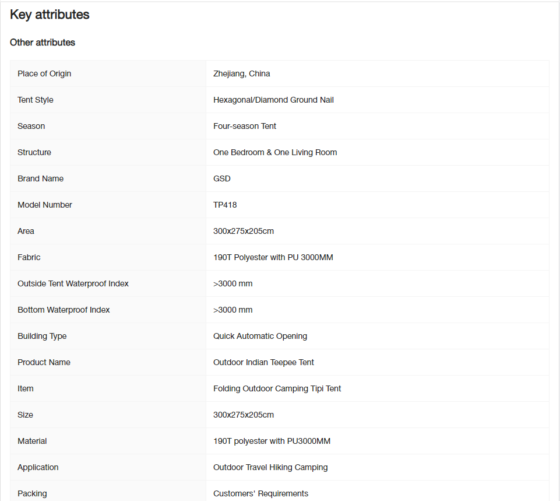The height and width of the screenshot is (501, 560).
Task: Click Outdoor Indian Teepee Tent product name
Action: coord(263,362)
